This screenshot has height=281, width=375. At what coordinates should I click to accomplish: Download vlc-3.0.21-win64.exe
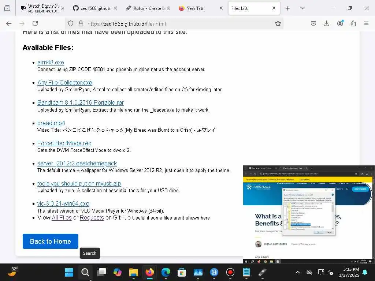tap(63, 203)
